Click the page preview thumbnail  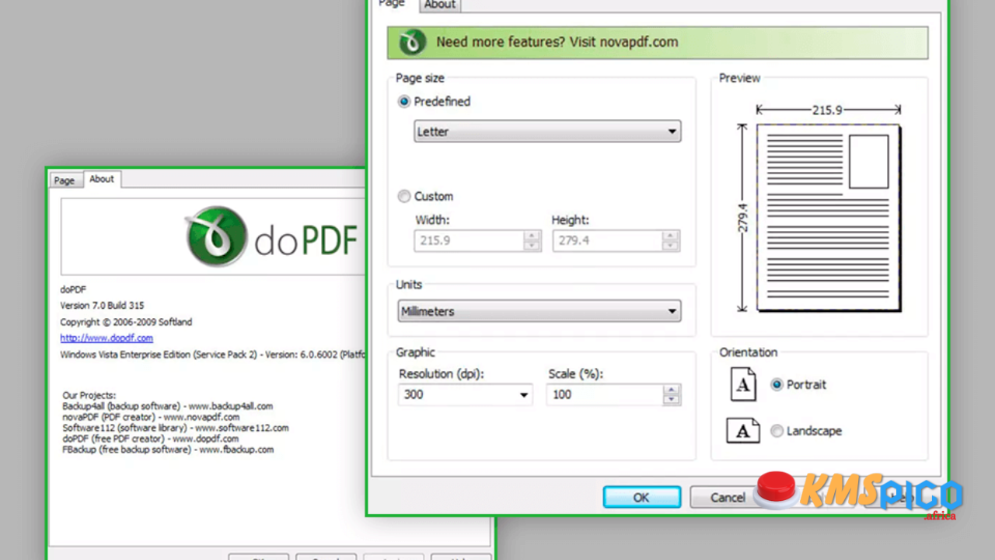pyautogui.click(x=829, y=218)
